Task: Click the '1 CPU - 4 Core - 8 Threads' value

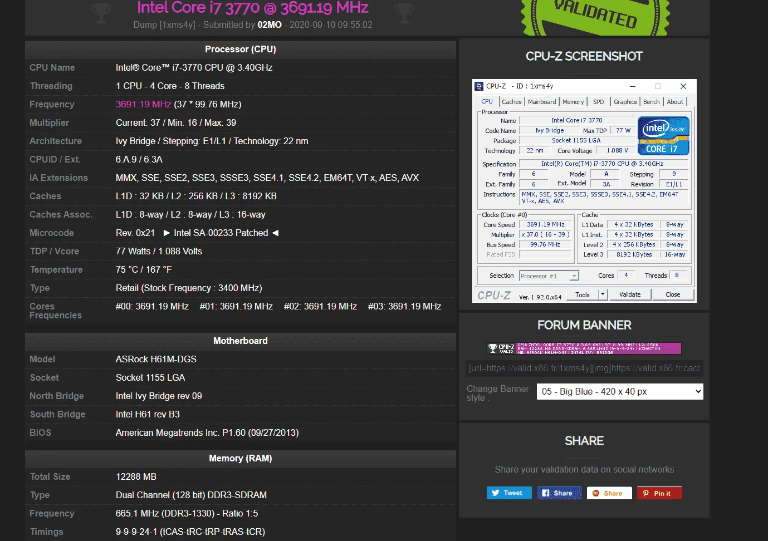Action: click(x=170, y=86)
